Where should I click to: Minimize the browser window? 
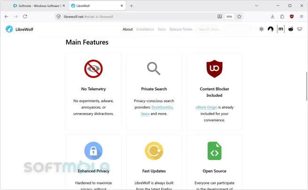click(278, 6)
